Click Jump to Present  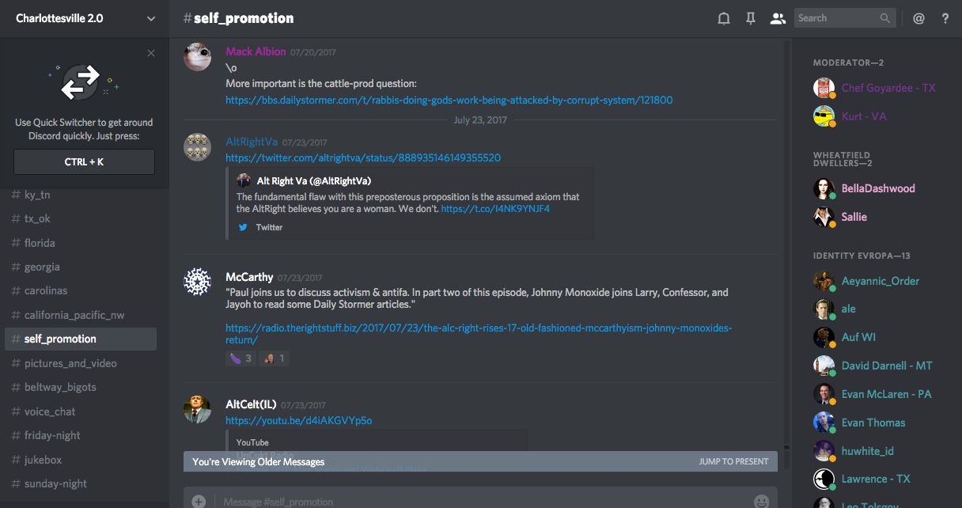[x=733, y=461]
